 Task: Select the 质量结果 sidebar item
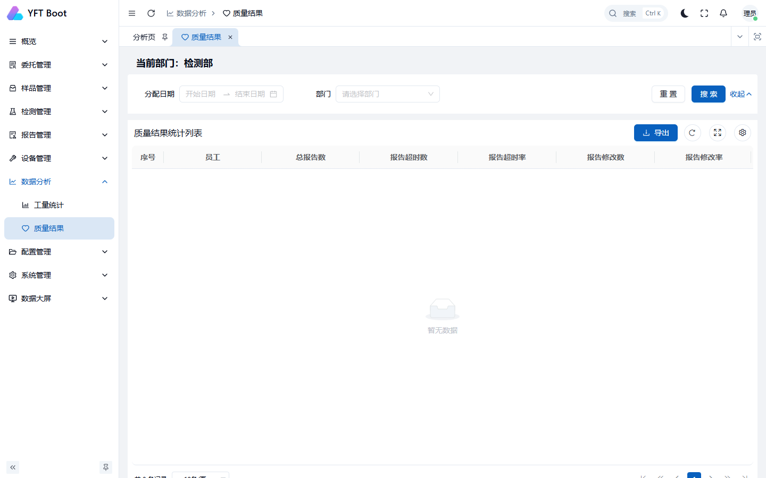59,228
